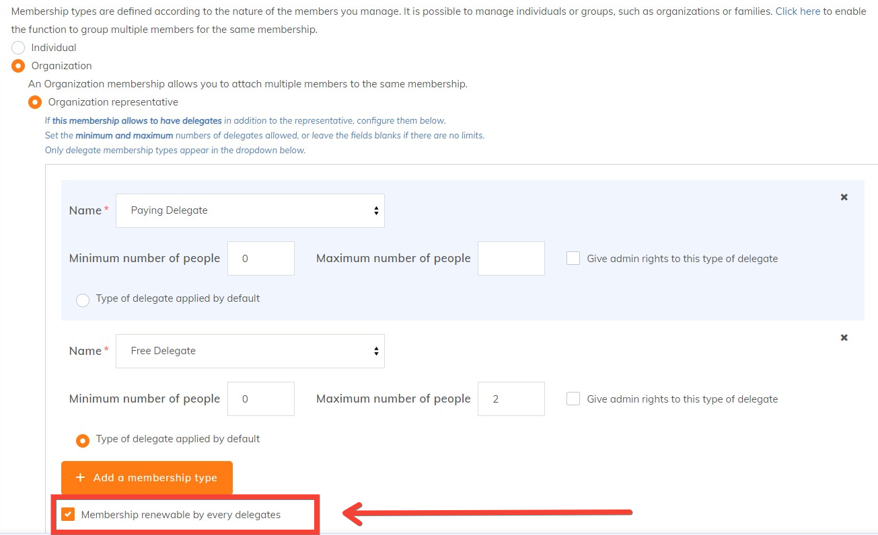Focus Paying Delegate maximum number field
Viewport: 878px width, 535px height.
tap(511, 259)
